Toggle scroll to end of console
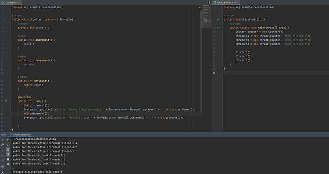The image size is (329, 174). pyautogui.click(x=8, y=155)
